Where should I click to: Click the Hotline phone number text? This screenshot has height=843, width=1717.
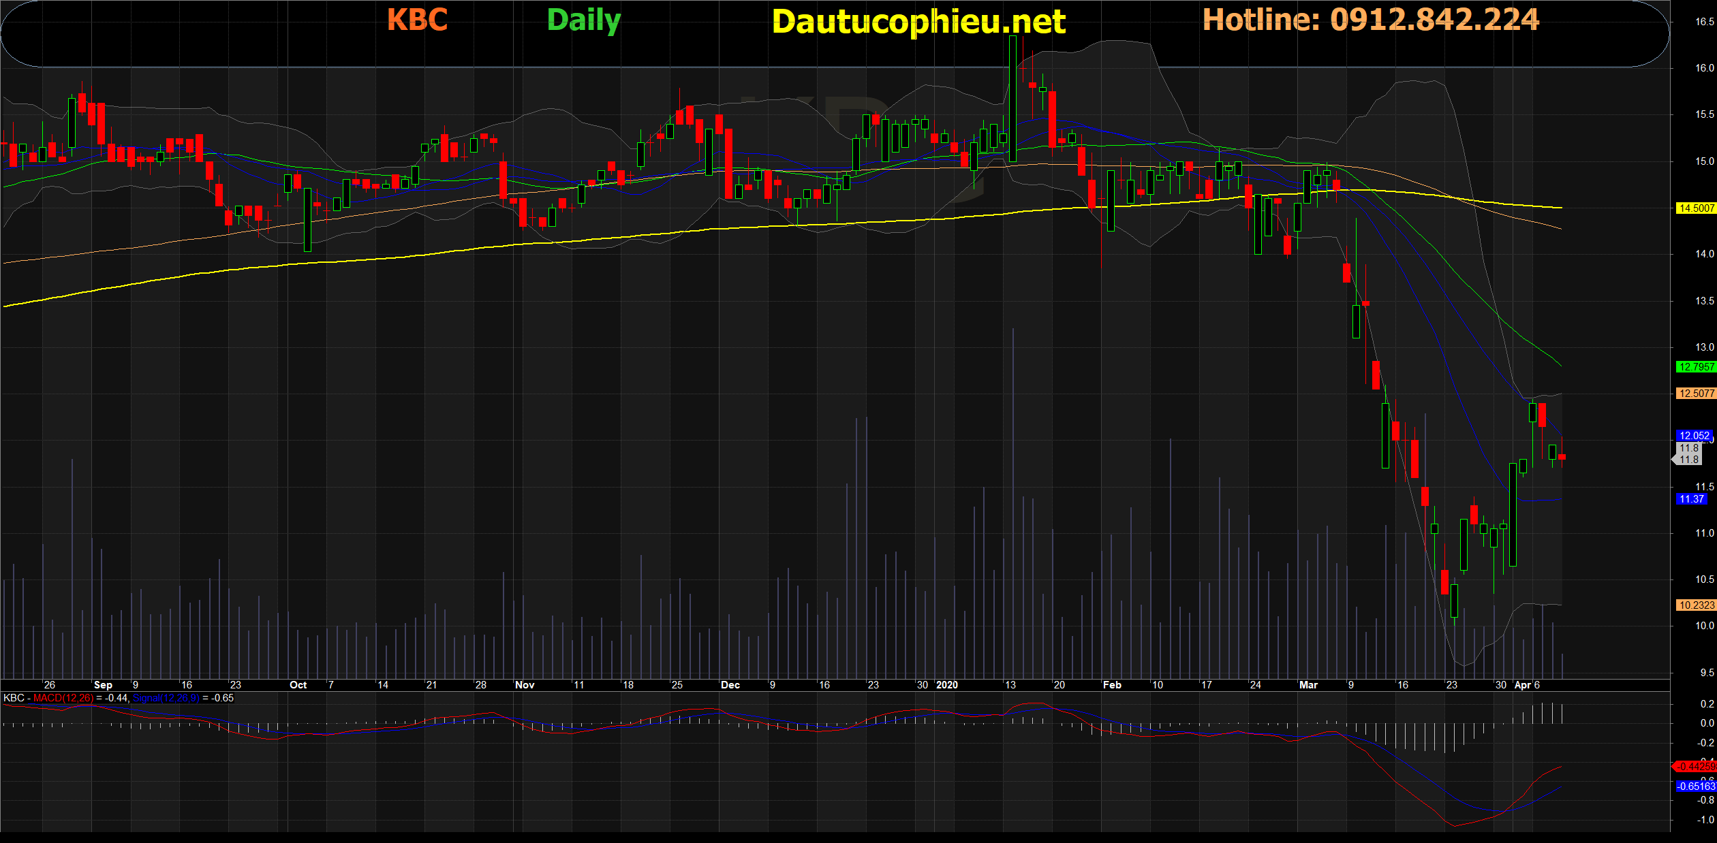tap(1370, 20)
